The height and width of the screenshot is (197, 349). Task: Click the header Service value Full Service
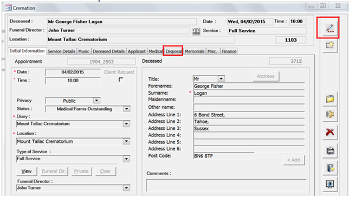(x=267, y=31)
